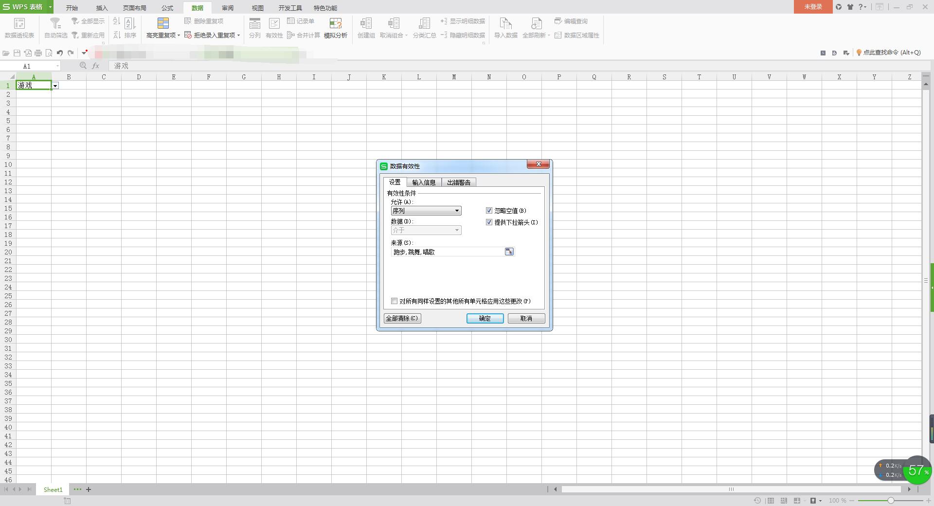Image resolution: width=934 pixels, height=506 pixels.
Task: Click the range selector icon beside 来源 field
Action: coord(509,252)
